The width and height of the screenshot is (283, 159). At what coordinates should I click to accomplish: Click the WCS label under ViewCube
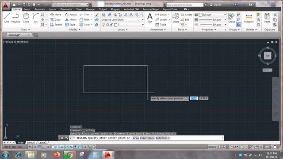click(x=267, y=70)
